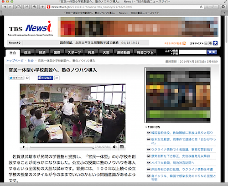Open the 天気 weather tab
Viewport: 228px width, 186px height.
[106, 52]
